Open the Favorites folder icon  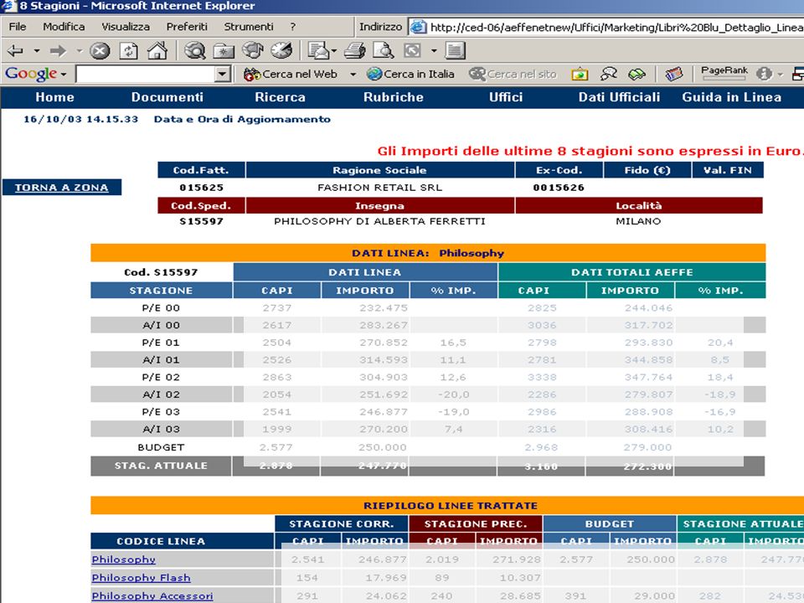(224, 51)
